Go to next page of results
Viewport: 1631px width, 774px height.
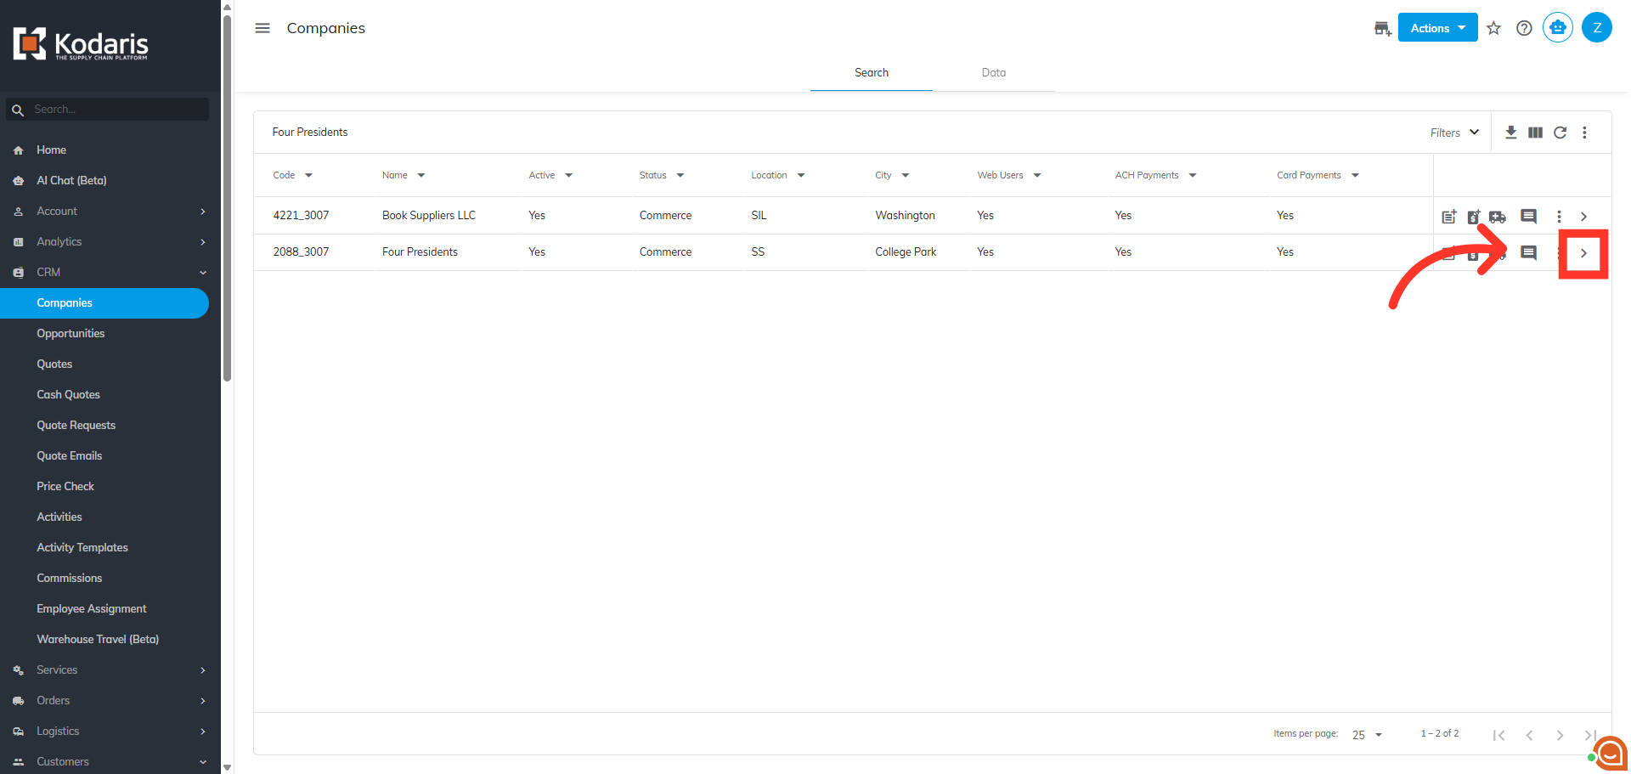pyautogui.click(x=1560, y=735)
